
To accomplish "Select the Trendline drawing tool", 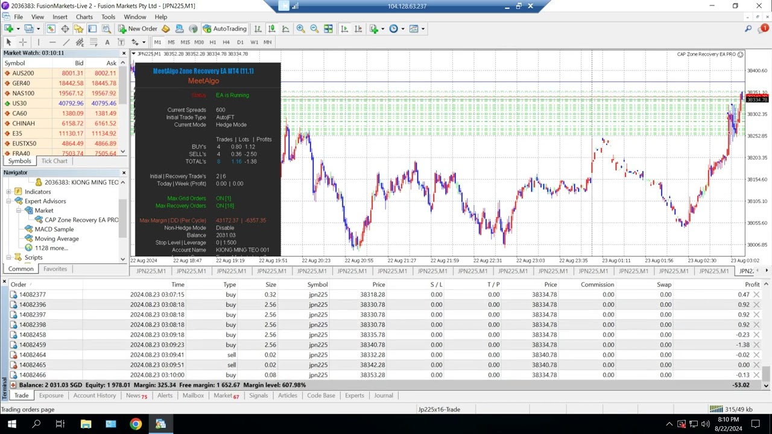I will click(66, 42).
